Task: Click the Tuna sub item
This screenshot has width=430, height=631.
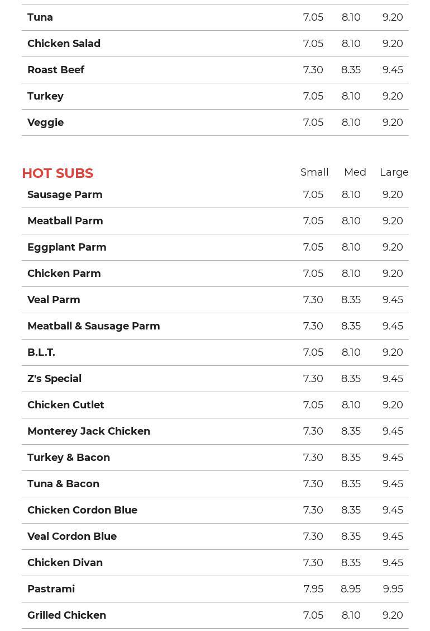Action: [x=40, y=17]
